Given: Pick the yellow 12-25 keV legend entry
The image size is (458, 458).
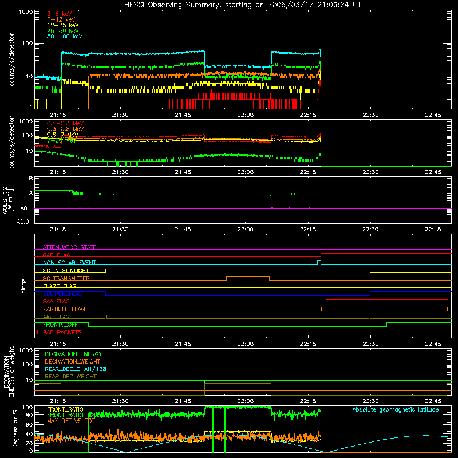Looking at the screenshot, I should tap(63, 25).
